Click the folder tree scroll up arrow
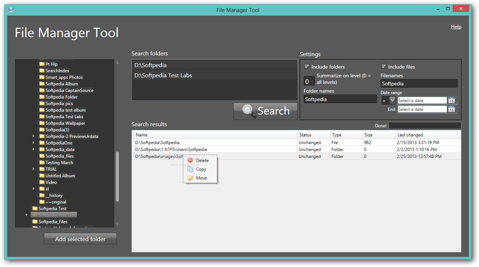 tap(117, 62)
